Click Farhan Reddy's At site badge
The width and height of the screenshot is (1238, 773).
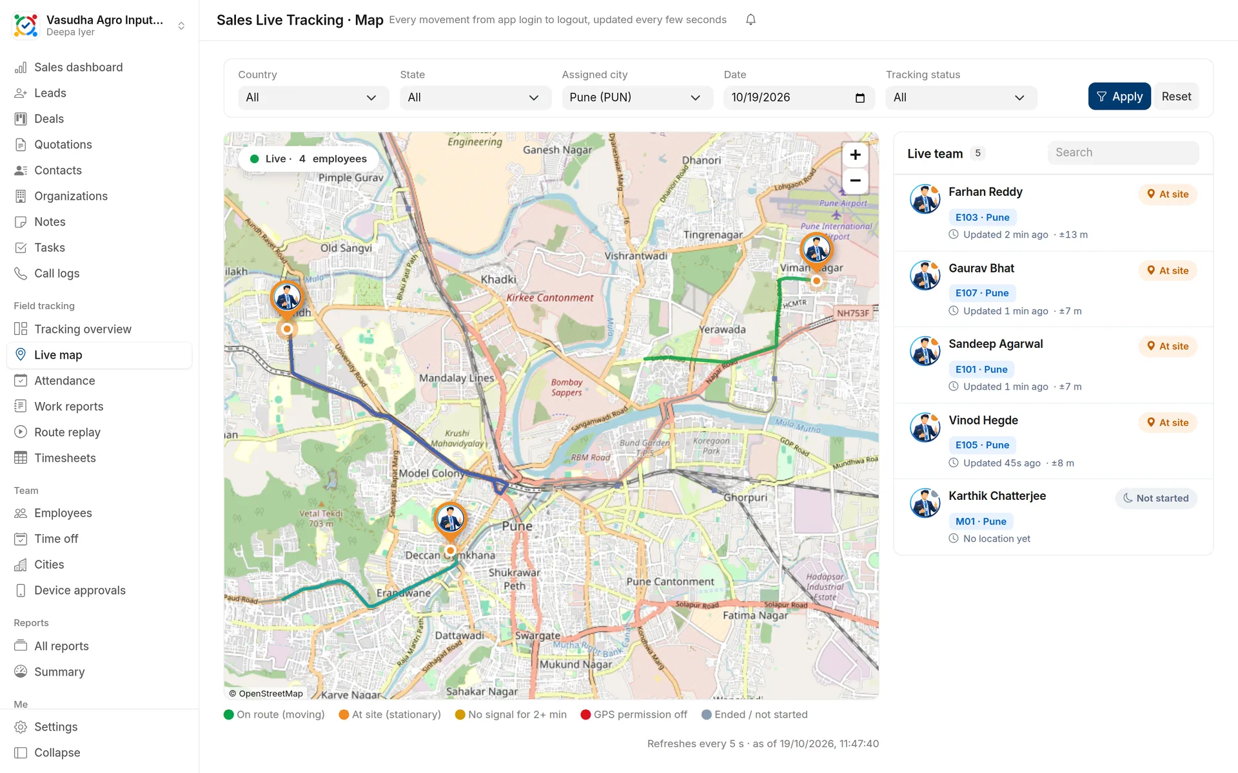(x=1168, y=195)
